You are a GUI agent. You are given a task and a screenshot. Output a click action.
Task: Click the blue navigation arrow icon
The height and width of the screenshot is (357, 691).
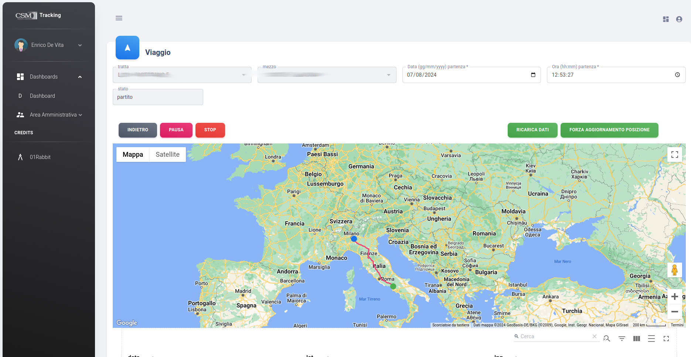(x=127, y=48)
